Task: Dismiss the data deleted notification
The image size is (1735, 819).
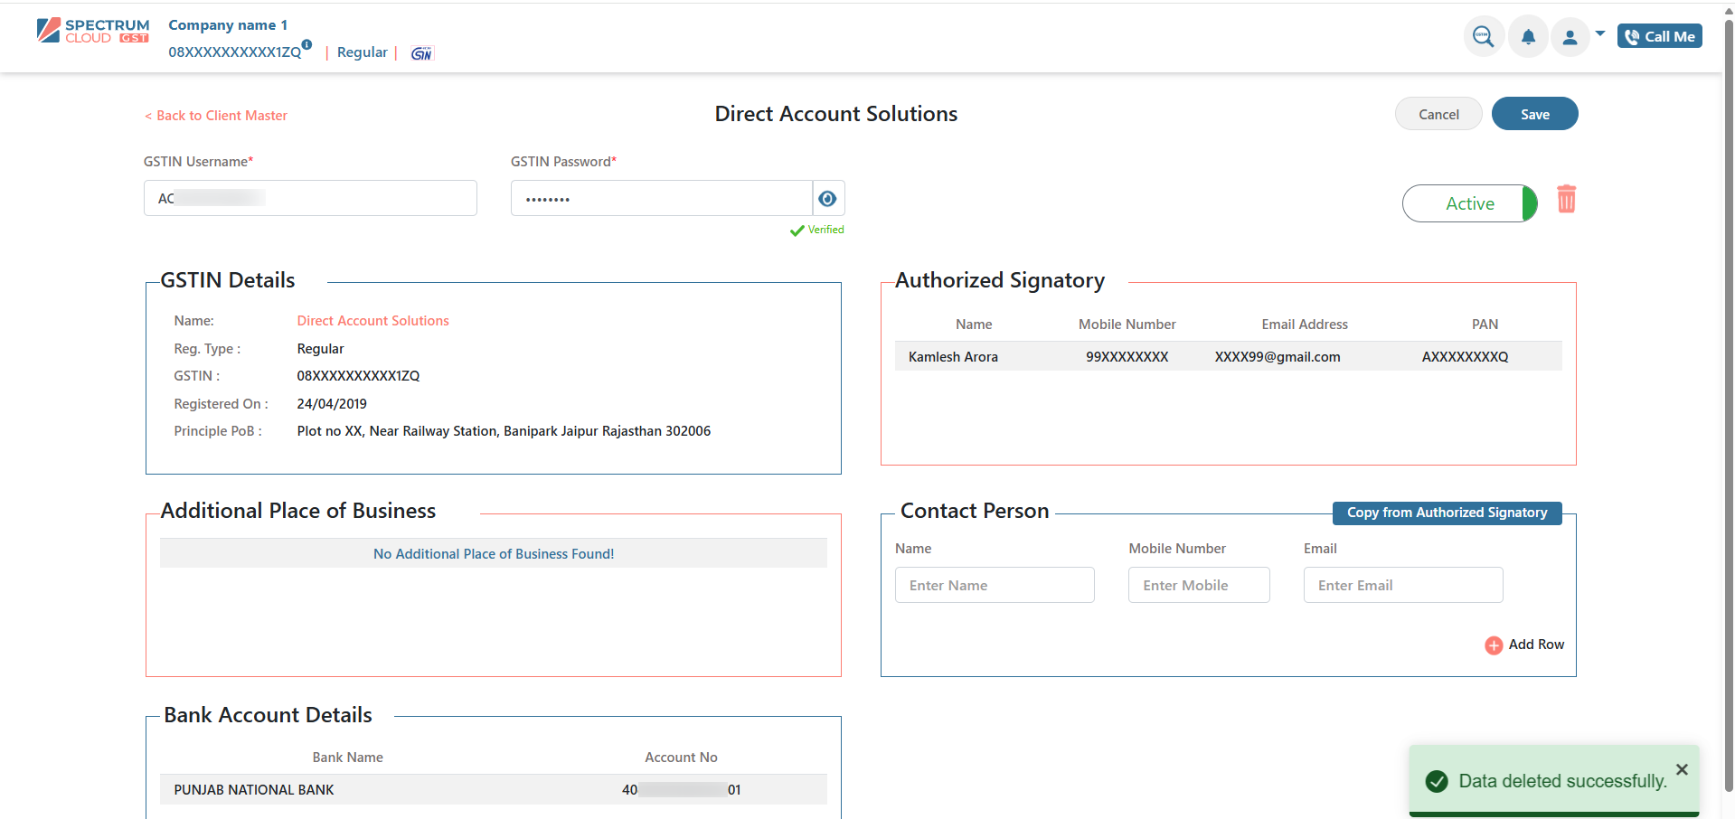Action: pos(1682,769)
